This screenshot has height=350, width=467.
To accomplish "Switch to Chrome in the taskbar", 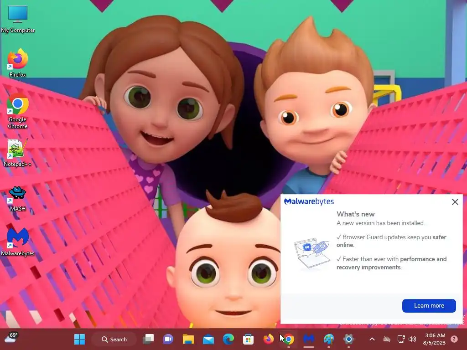I will pyautogui.click(x=288, y=339).
